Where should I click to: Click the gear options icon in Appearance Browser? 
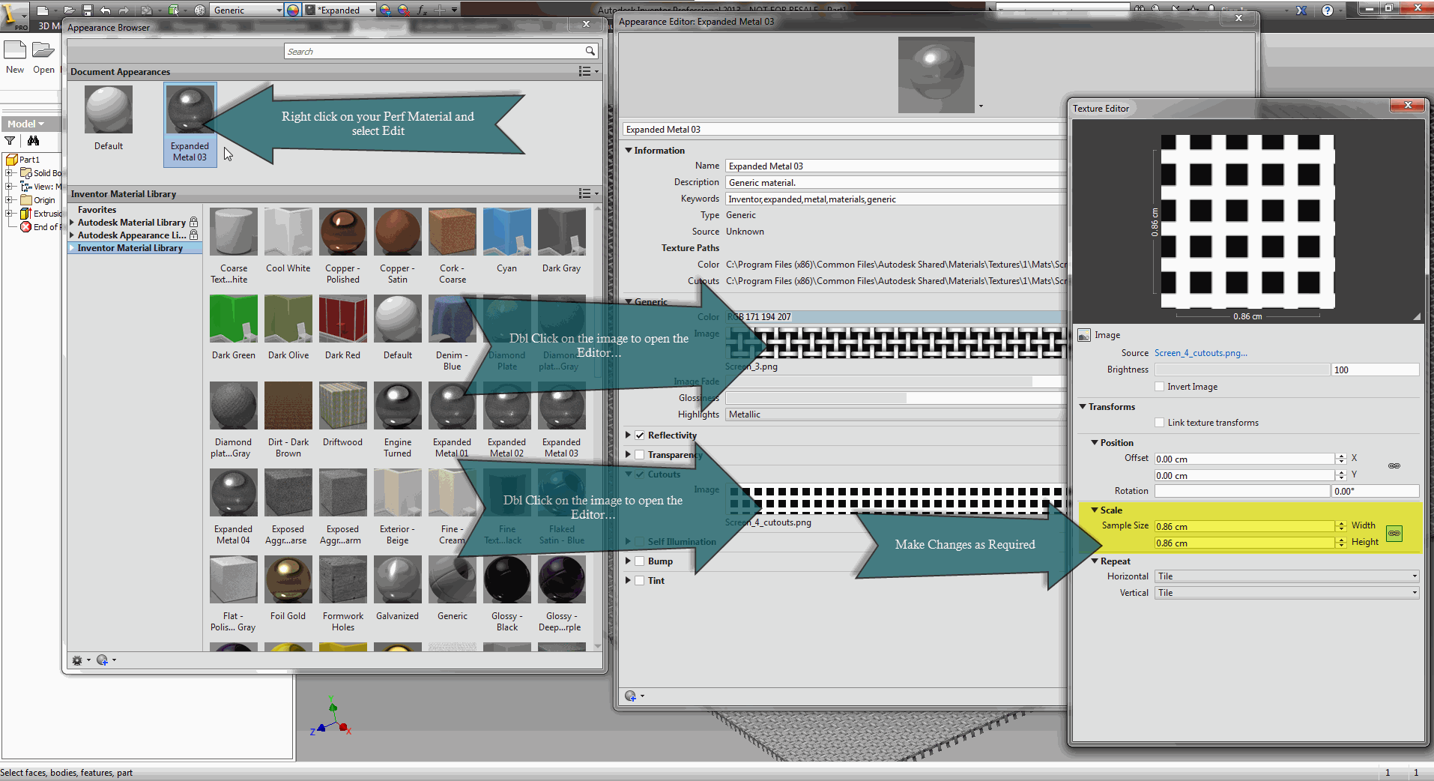(78, 660)
